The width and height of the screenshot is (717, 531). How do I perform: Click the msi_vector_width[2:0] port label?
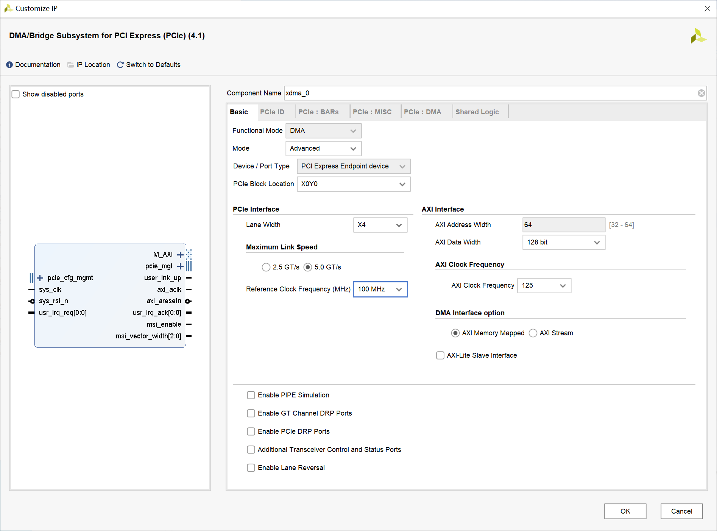[x=148, y=336]
